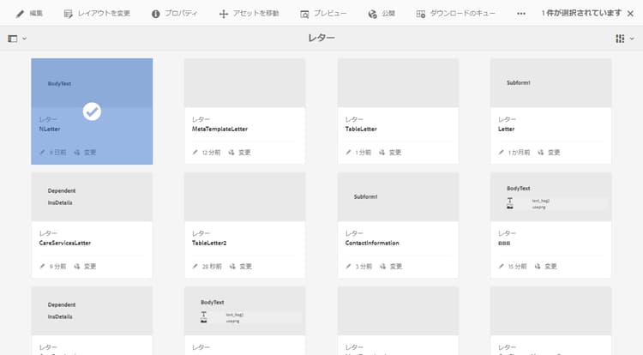
Task: Clear selection with the X button
Action: (630, 14)
